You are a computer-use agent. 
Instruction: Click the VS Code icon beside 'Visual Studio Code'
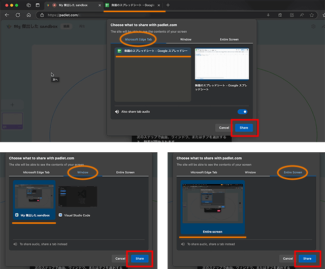tap(60, 215)
